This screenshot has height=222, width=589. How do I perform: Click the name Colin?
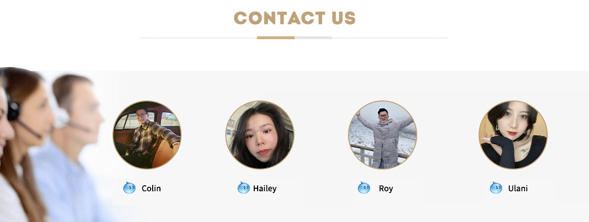coord(151,188)
